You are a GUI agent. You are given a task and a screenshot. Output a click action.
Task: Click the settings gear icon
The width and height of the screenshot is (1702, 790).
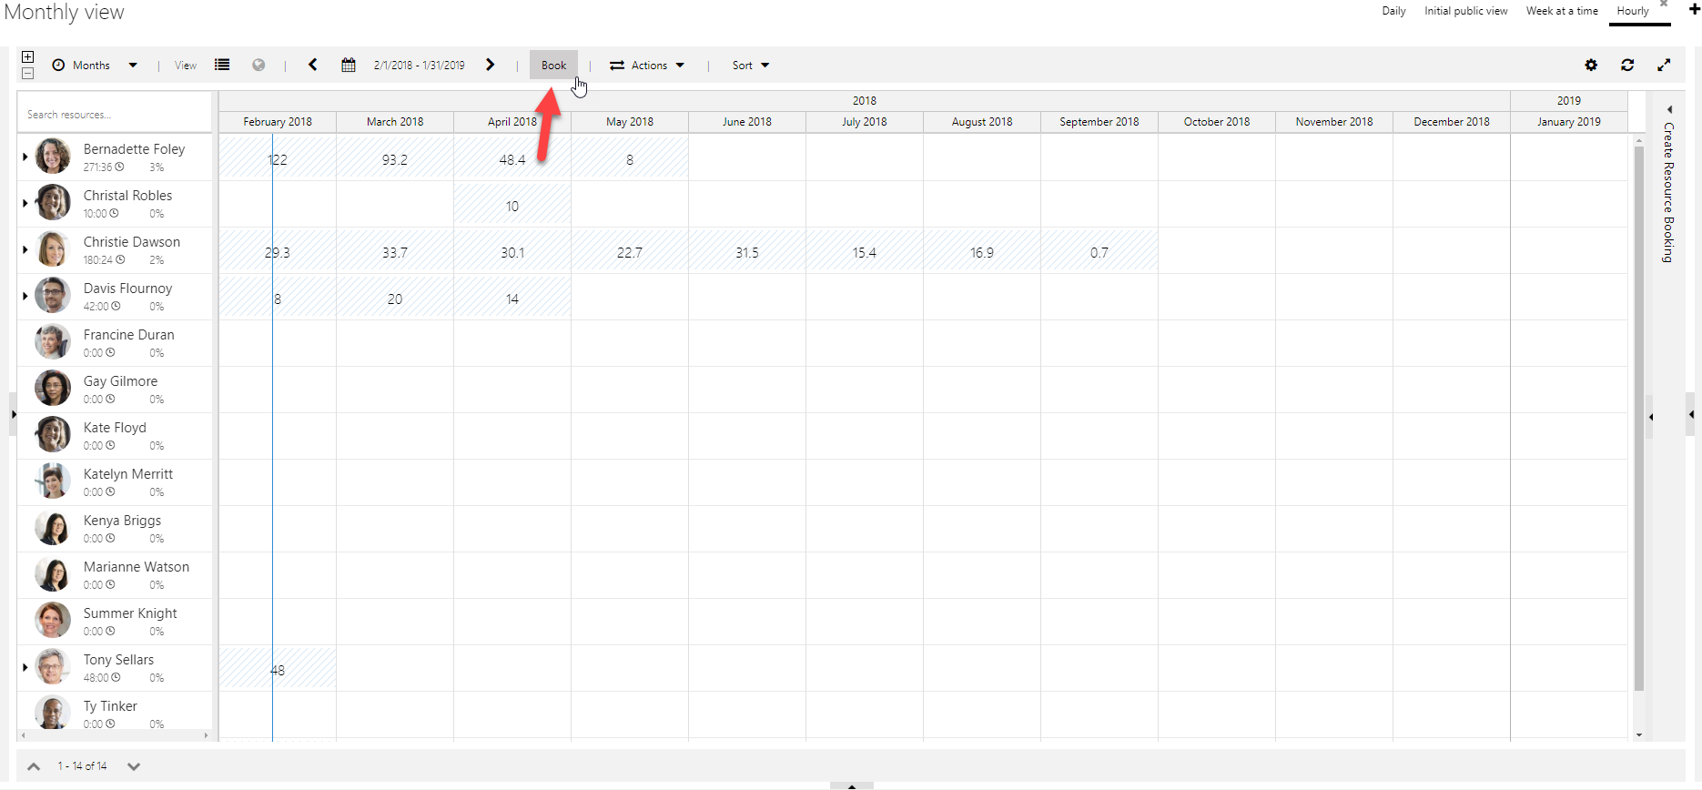[1591, 66]
